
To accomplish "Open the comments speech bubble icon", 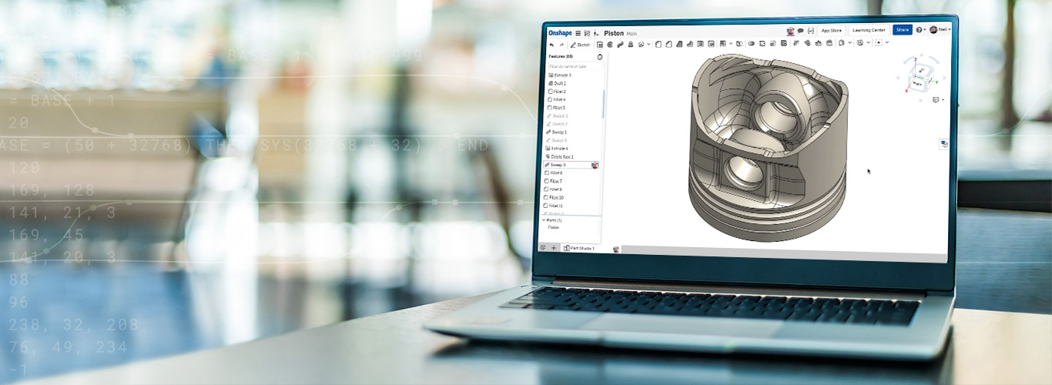I will (801, 31).
